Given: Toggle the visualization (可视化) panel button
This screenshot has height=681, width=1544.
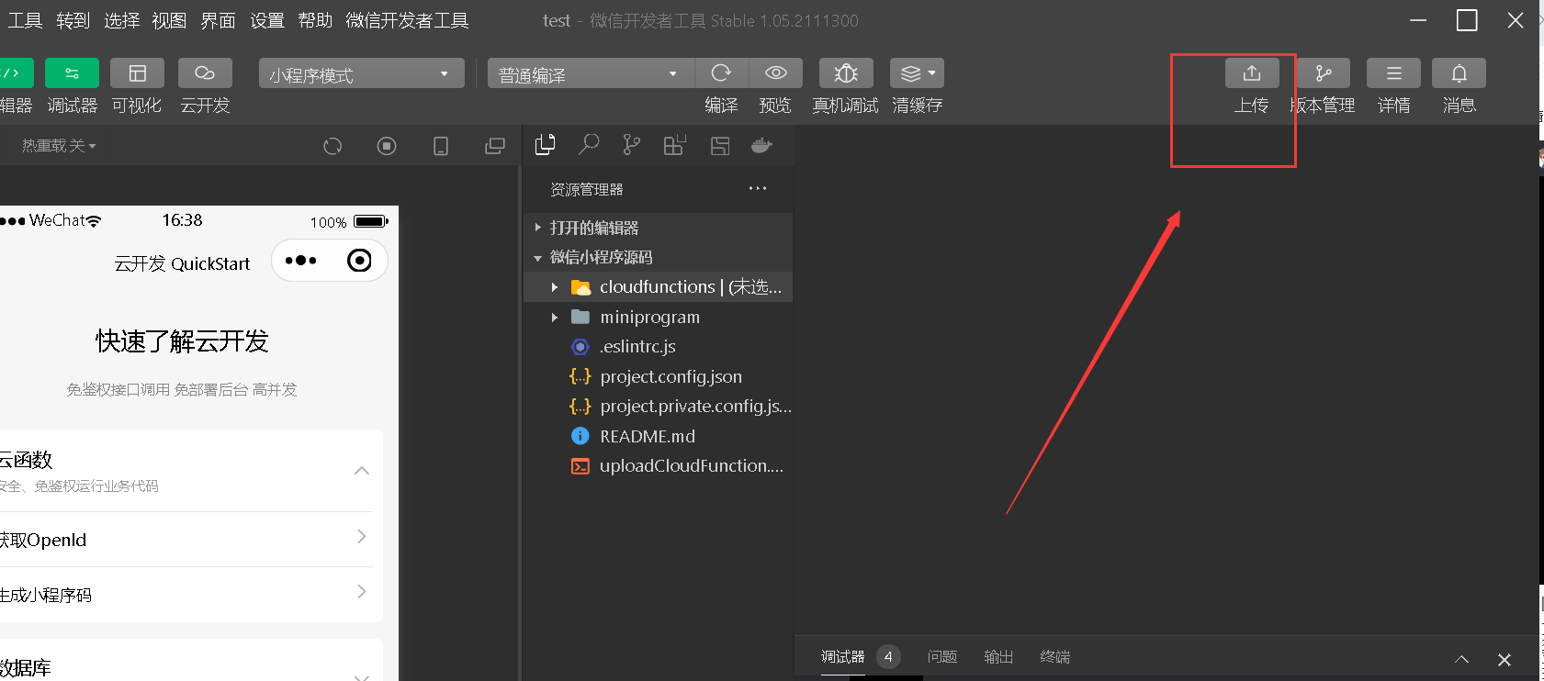Looking at the screenshot, I should click(x=137, y=73).
